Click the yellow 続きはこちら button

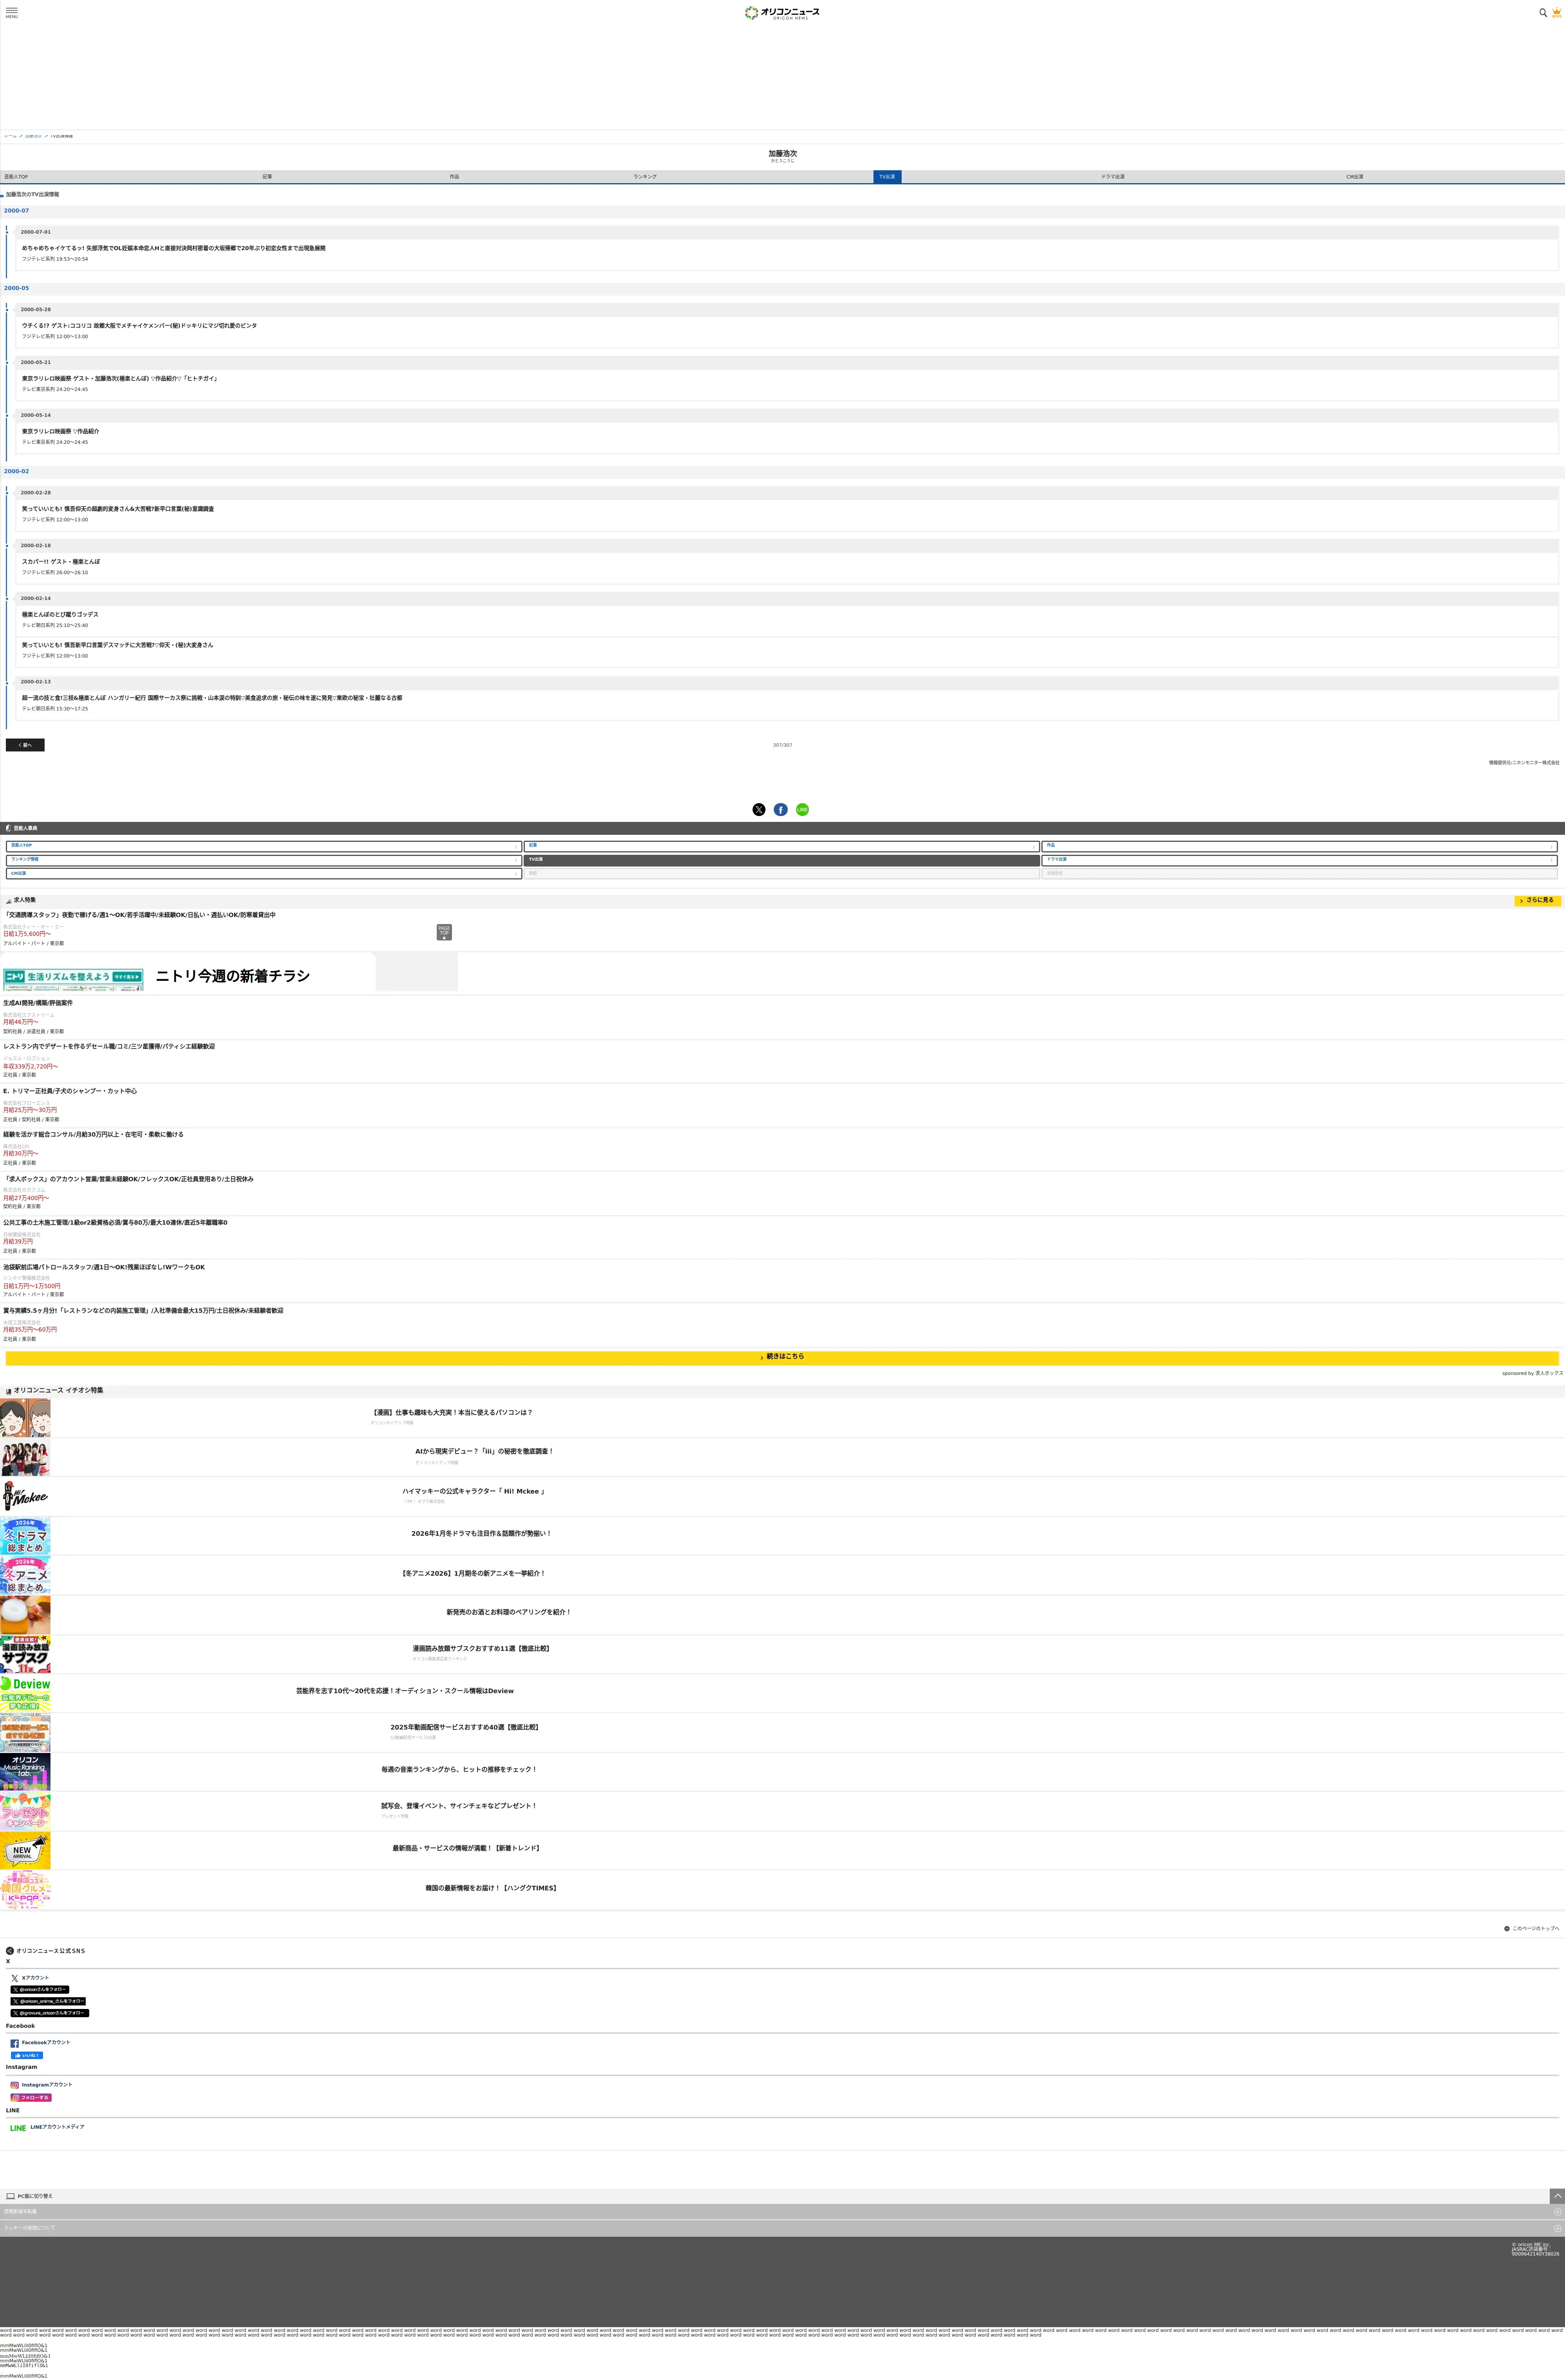782,1357
